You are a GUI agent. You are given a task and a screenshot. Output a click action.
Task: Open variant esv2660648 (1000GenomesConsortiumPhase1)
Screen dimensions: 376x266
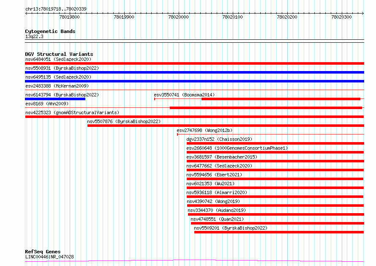click(x=237, y=148)
